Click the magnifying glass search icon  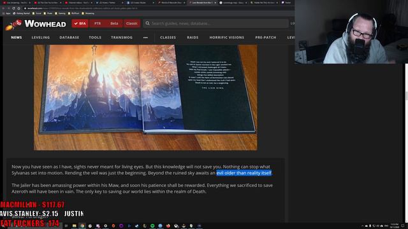147,24
